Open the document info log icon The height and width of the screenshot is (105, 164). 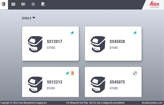click(x=43, y=4)
